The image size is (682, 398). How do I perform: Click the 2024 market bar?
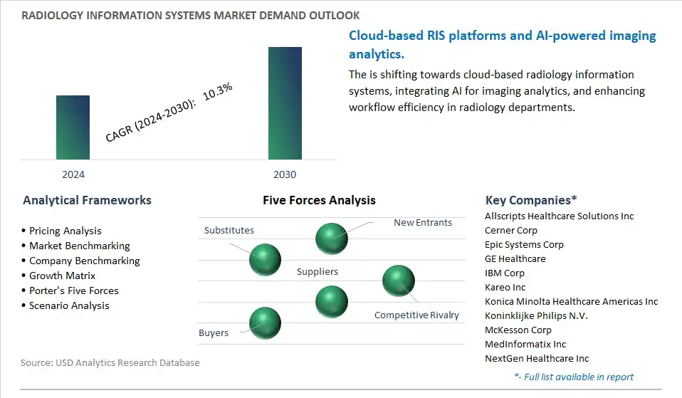tap(73, 127)
